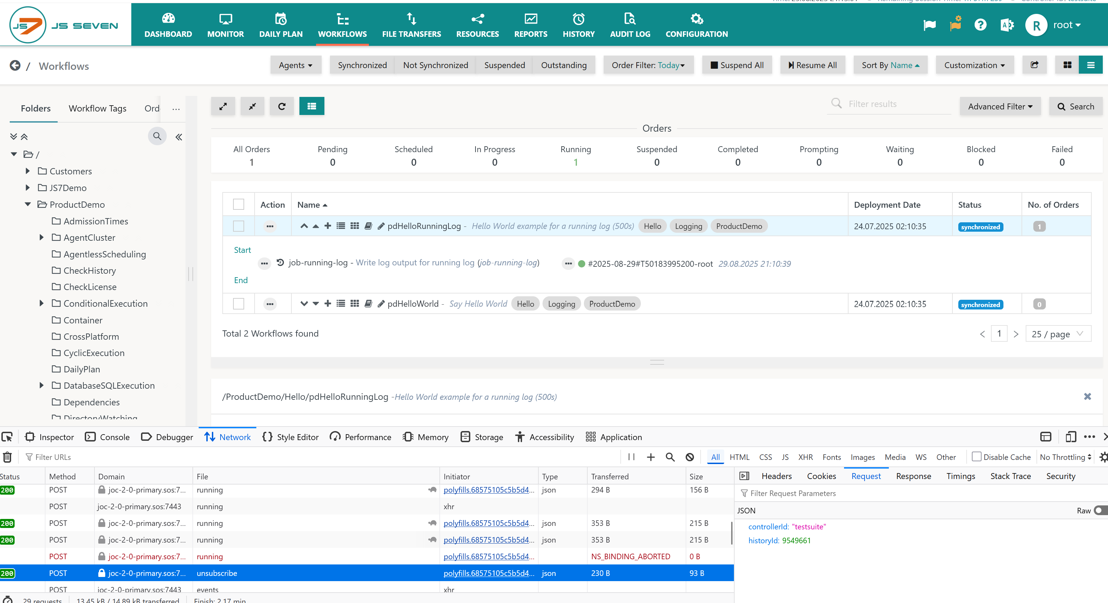Viewport: 1108px width, 603px height.
Task: Open the Advanced Filter dropdown
Action: coord(1000,106)
